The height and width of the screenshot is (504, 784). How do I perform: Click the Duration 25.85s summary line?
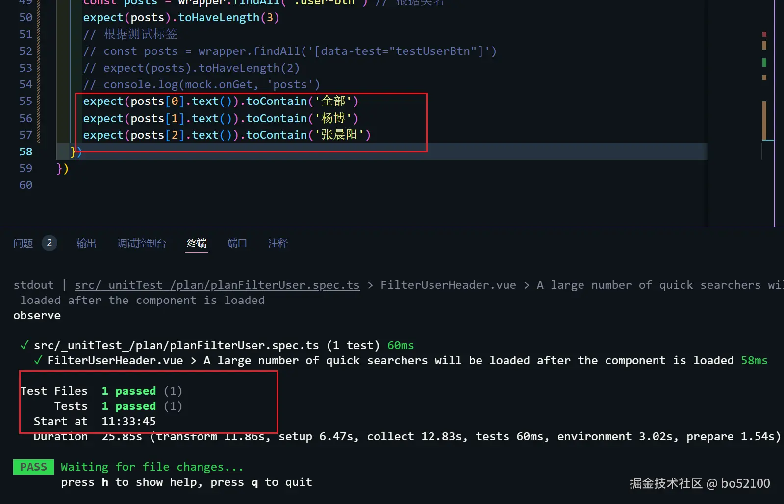click(407, 437)
